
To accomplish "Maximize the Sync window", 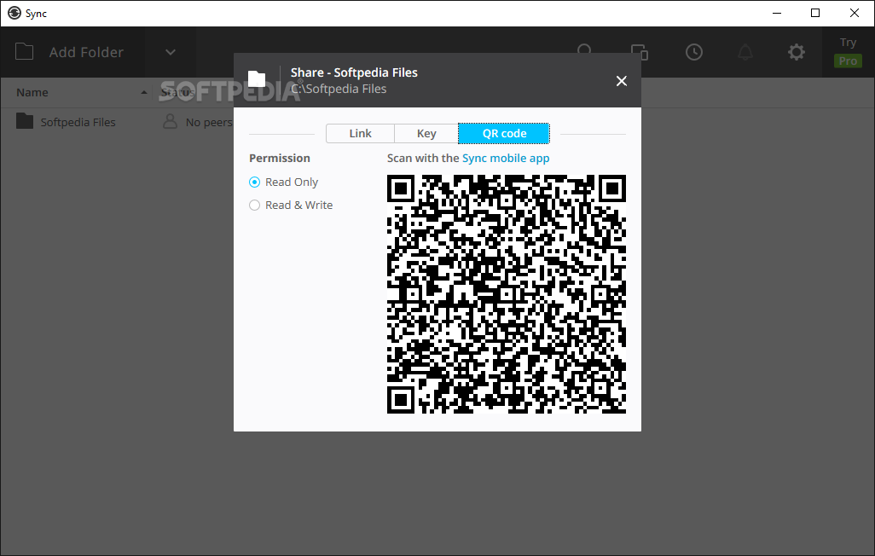I will (815, 13).
